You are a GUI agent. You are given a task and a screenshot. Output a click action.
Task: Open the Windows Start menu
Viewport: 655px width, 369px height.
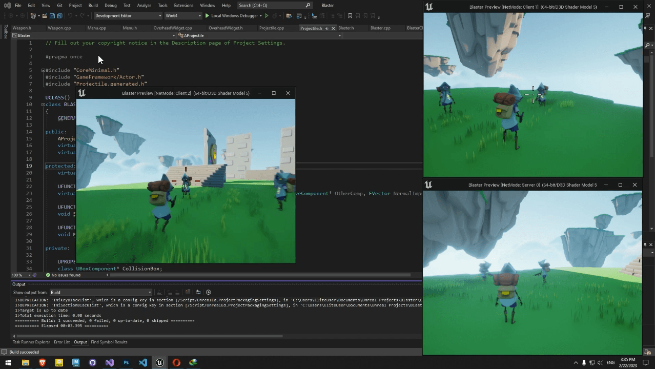[x=8, y=362]
